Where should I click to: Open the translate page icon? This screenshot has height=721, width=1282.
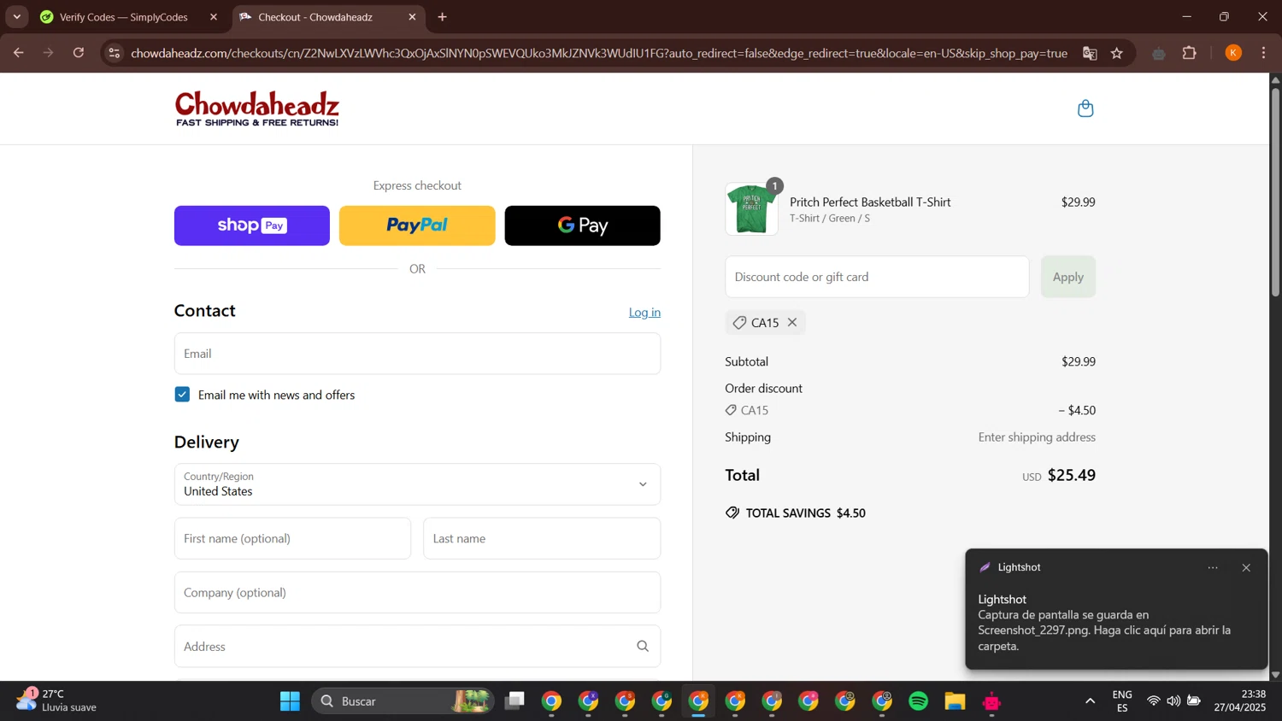pos(1090,53)
